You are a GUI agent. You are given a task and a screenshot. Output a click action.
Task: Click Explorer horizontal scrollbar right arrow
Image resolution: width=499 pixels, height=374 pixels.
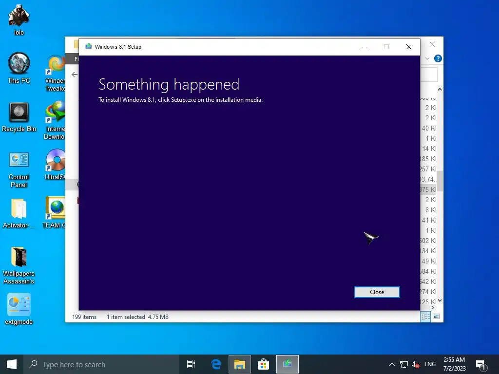[x=433, y=308]
